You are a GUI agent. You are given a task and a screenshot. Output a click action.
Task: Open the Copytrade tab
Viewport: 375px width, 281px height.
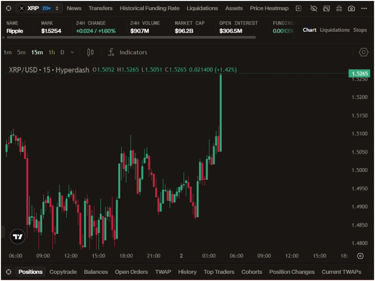[x=63, y=272]
